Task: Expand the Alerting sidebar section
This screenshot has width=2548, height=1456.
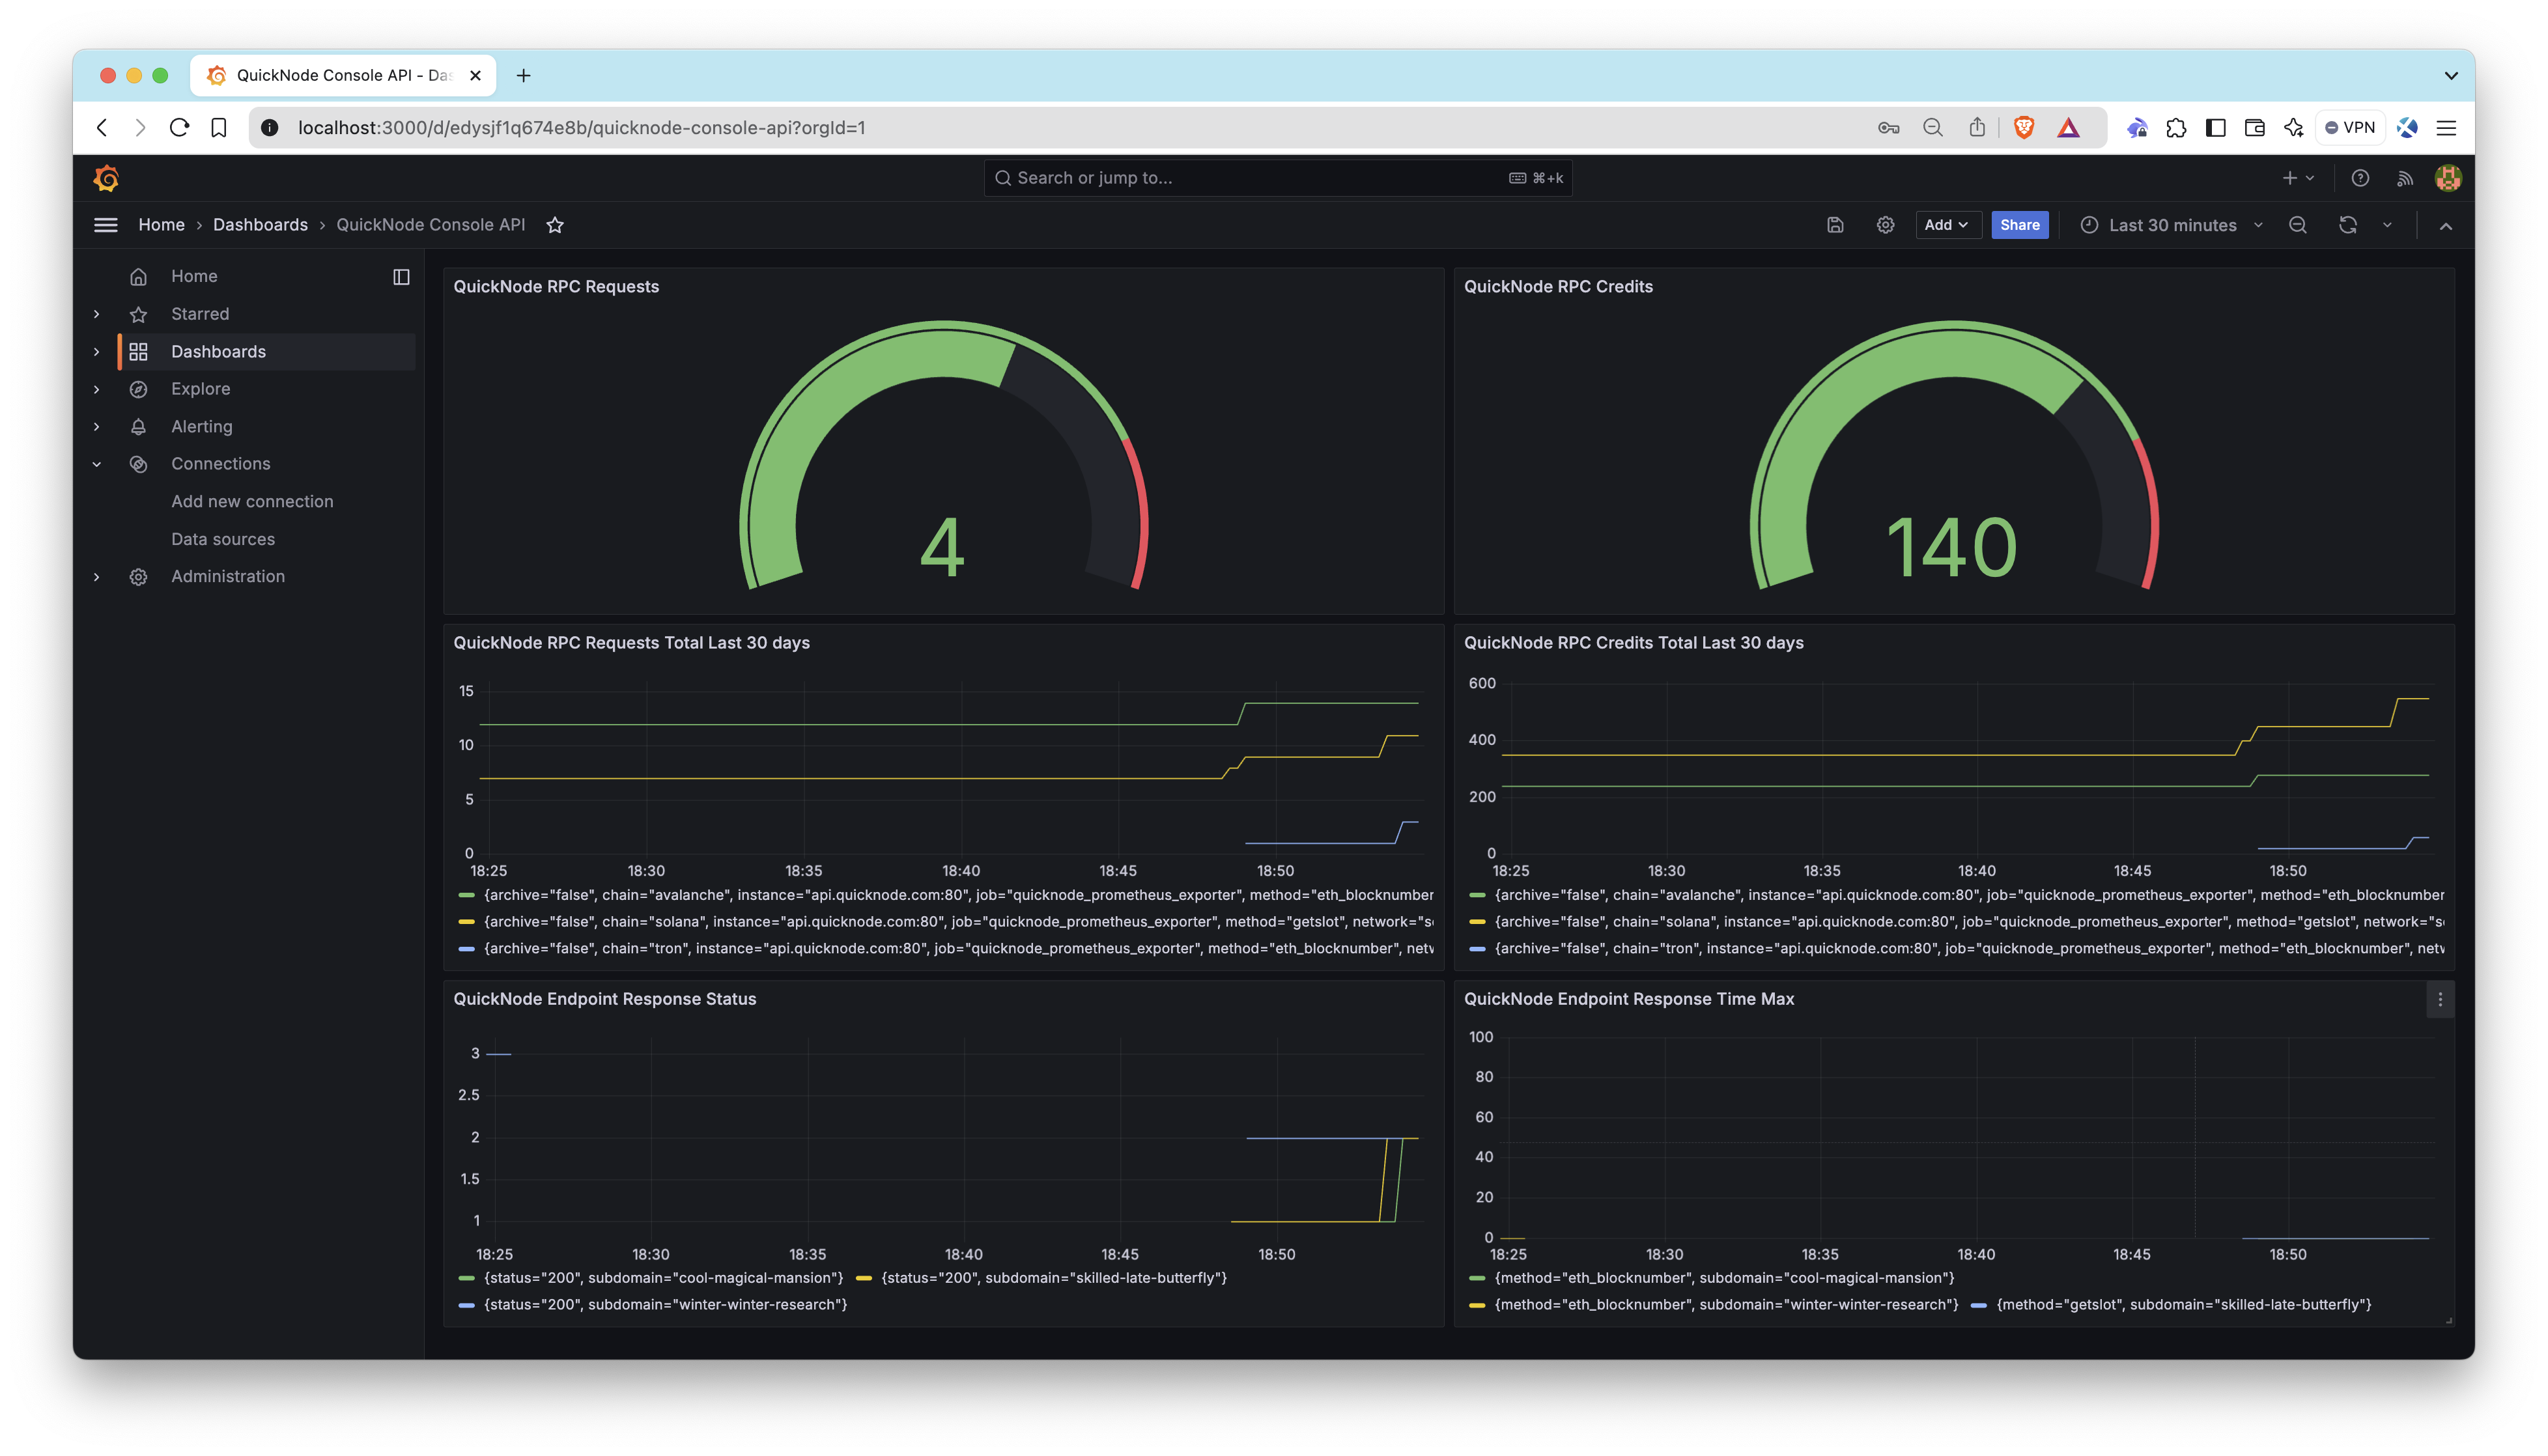Action: [x=96, y=426]
